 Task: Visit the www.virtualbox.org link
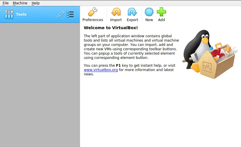pyautogui.click(x=101, y=70)
